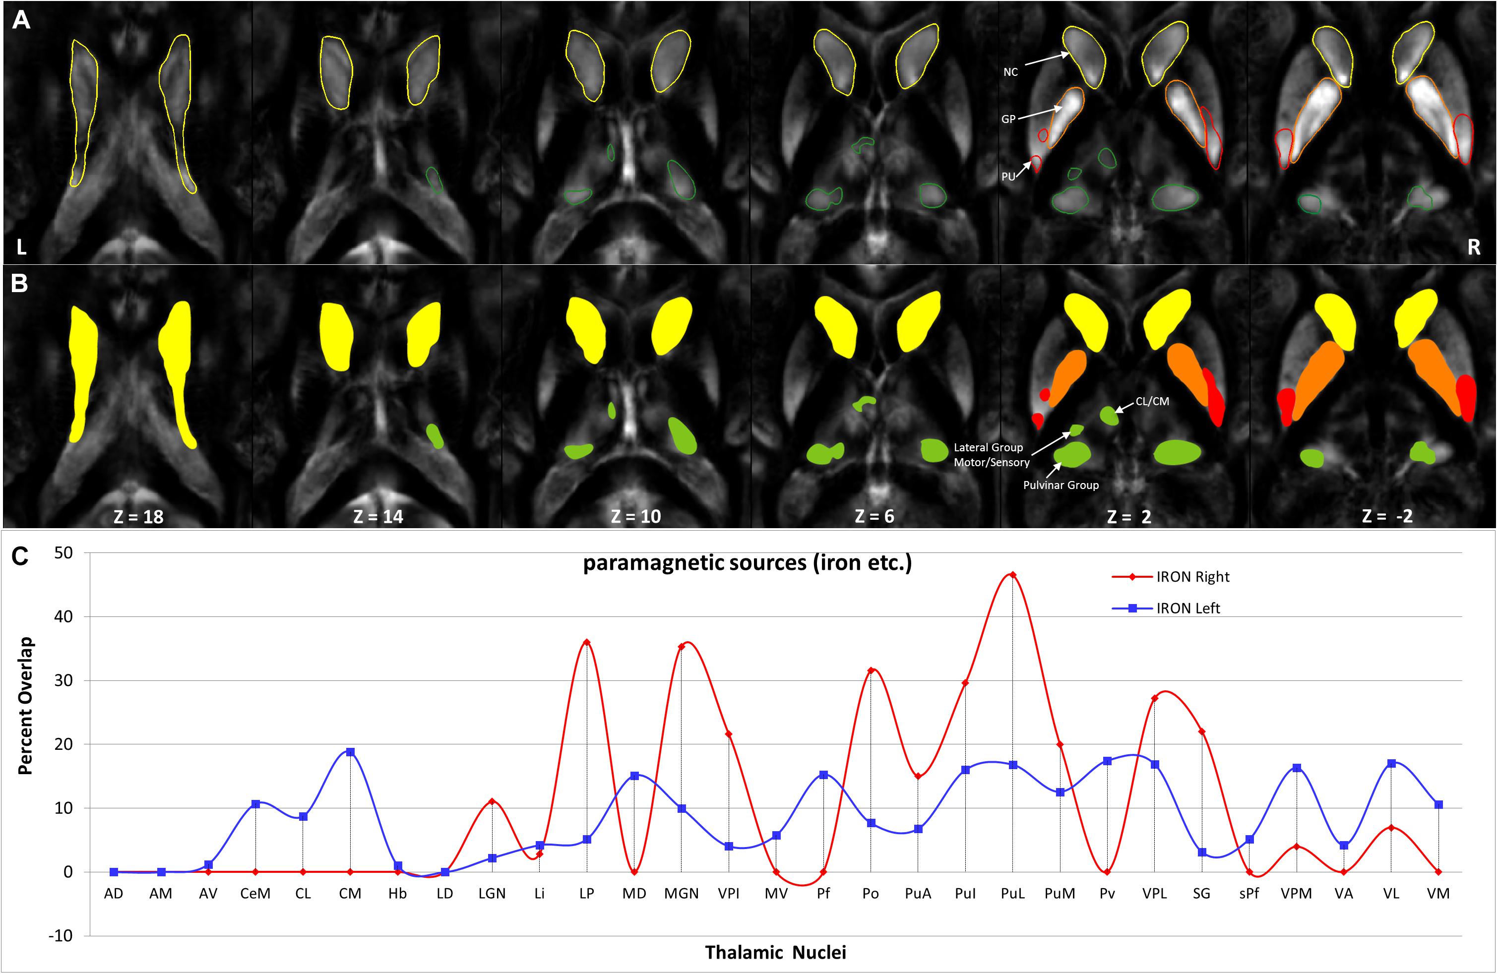Click the panel C label

point(20,556)
